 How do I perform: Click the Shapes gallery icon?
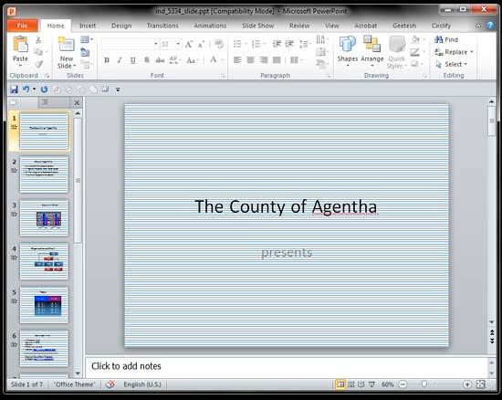coord(348,44)
